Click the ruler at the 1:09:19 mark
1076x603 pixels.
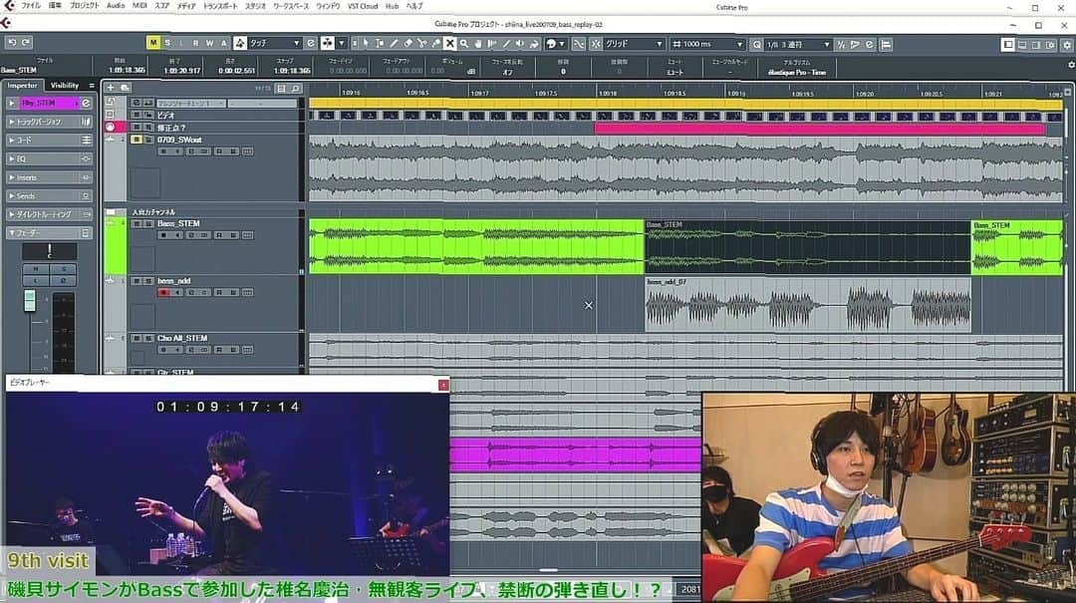click(x=735, y=92)
